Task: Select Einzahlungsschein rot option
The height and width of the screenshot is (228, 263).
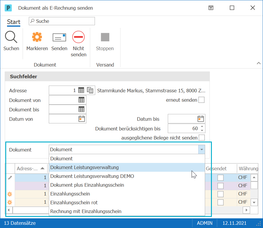Action: tap(127, 203)
